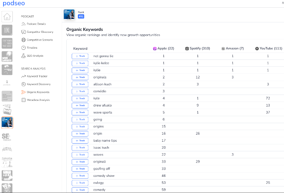Select Organic Keywords menu item
The height and width of the screenshot is (193, 284).
(x=38, y=92)
